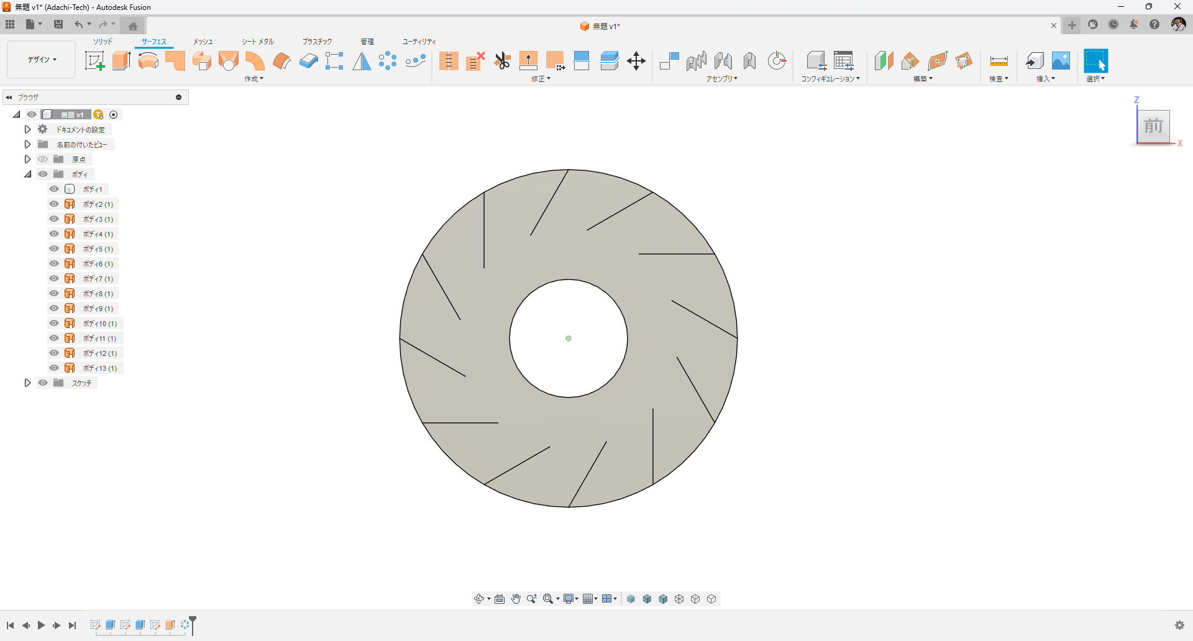1193x641 pixels.
Task: Open the job status clock icon
Action: [1113, 24]
